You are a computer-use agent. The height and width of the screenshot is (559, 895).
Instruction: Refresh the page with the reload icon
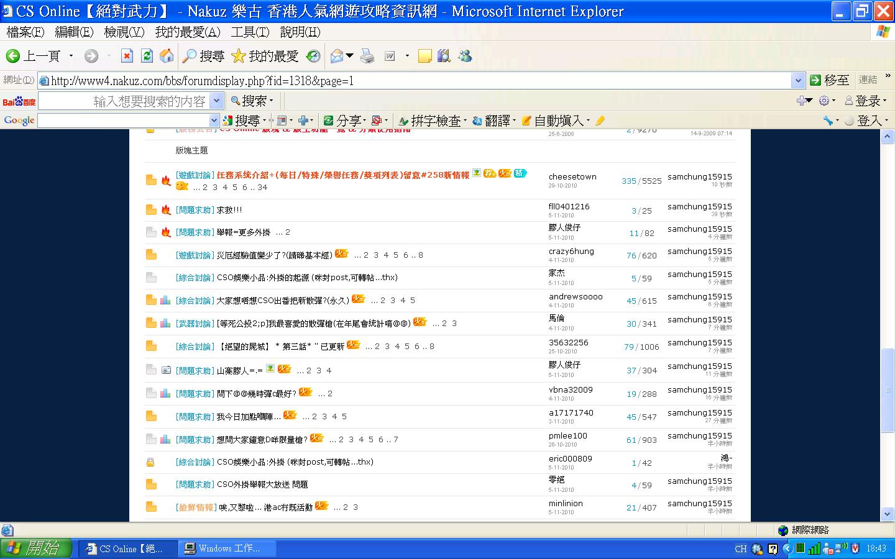click(147, 57)
